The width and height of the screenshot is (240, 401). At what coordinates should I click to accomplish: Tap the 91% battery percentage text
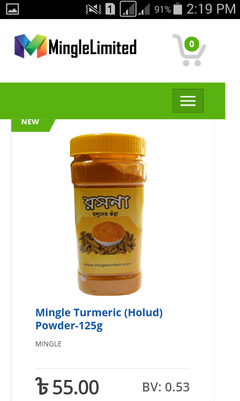(162, 10)
